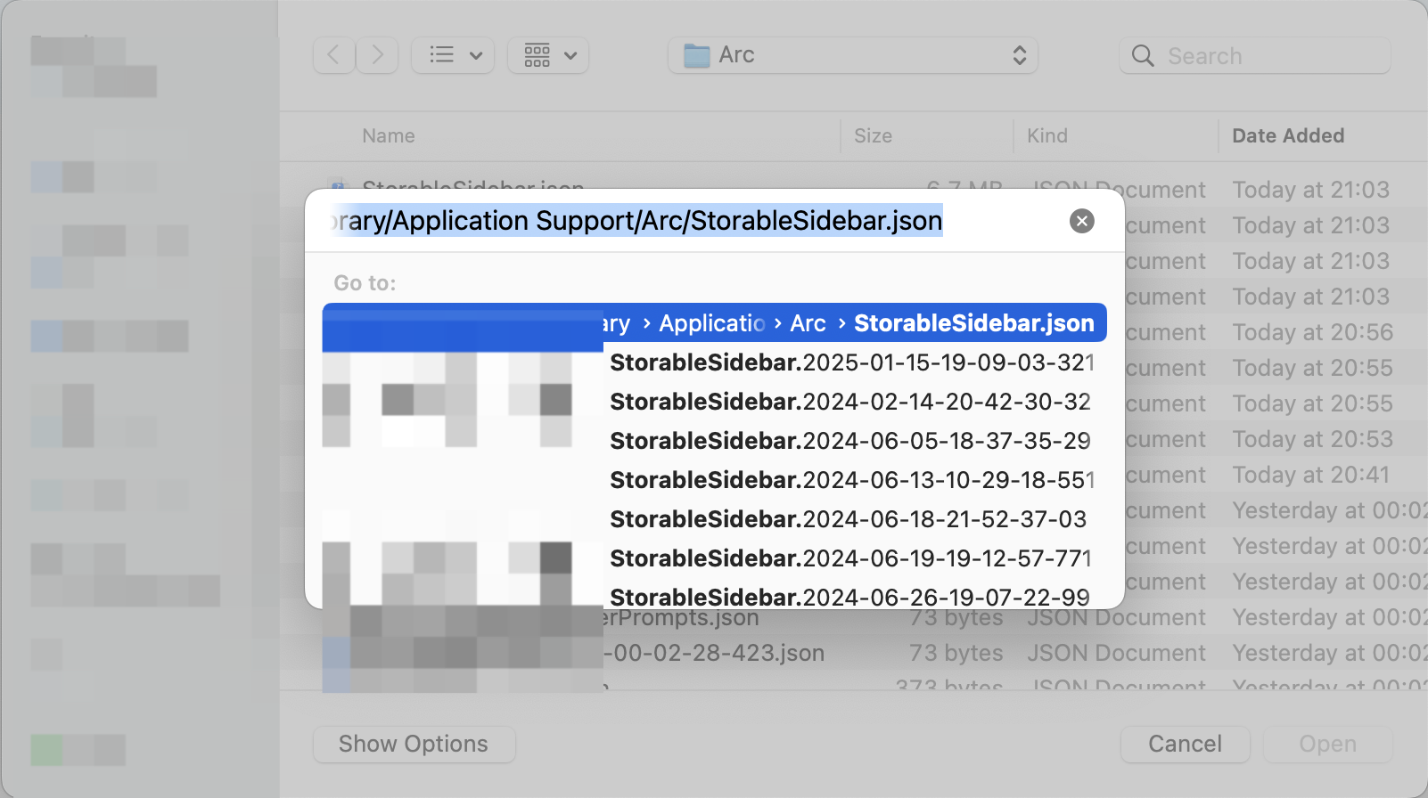Image resolution: width=1428 pixels, height=798 pixels.
Task: Click the Search field
Action: (x=1255, y=55)
